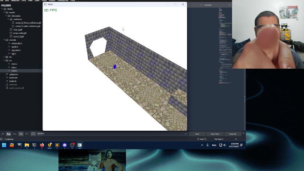The image size is (304, 171).
Task: Toggle sidebar icon in status bar
Action: tap(2, 139)
